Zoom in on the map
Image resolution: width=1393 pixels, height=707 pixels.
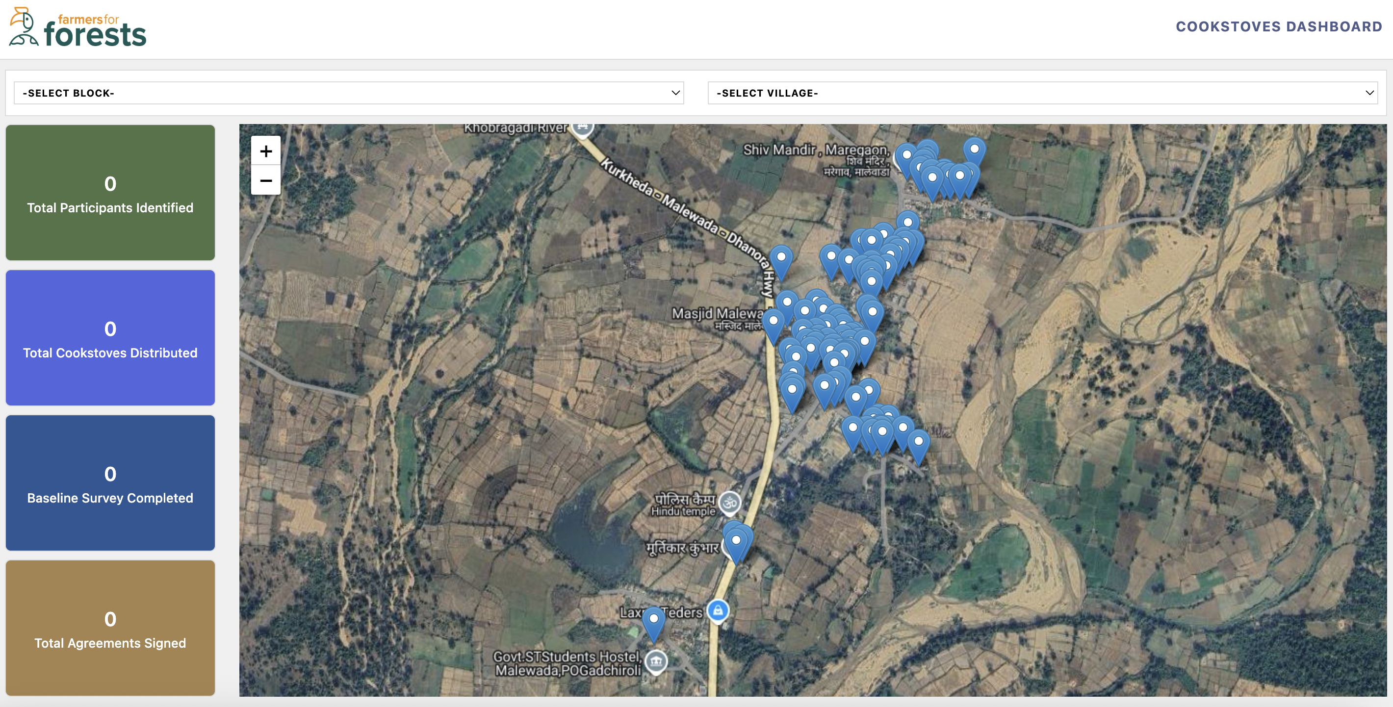(265, 151)
